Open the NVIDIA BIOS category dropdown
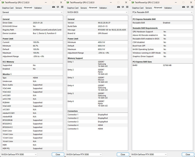The image size is (195, 157). (97, 12)
